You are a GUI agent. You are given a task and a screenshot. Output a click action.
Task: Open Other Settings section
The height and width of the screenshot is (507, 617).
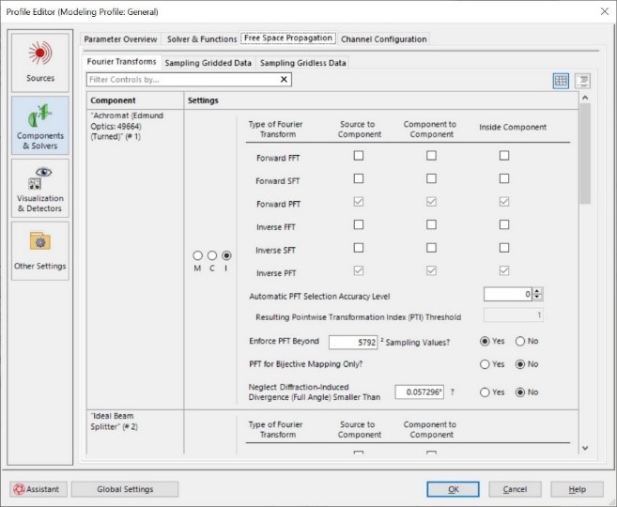(x=40, y=251)
